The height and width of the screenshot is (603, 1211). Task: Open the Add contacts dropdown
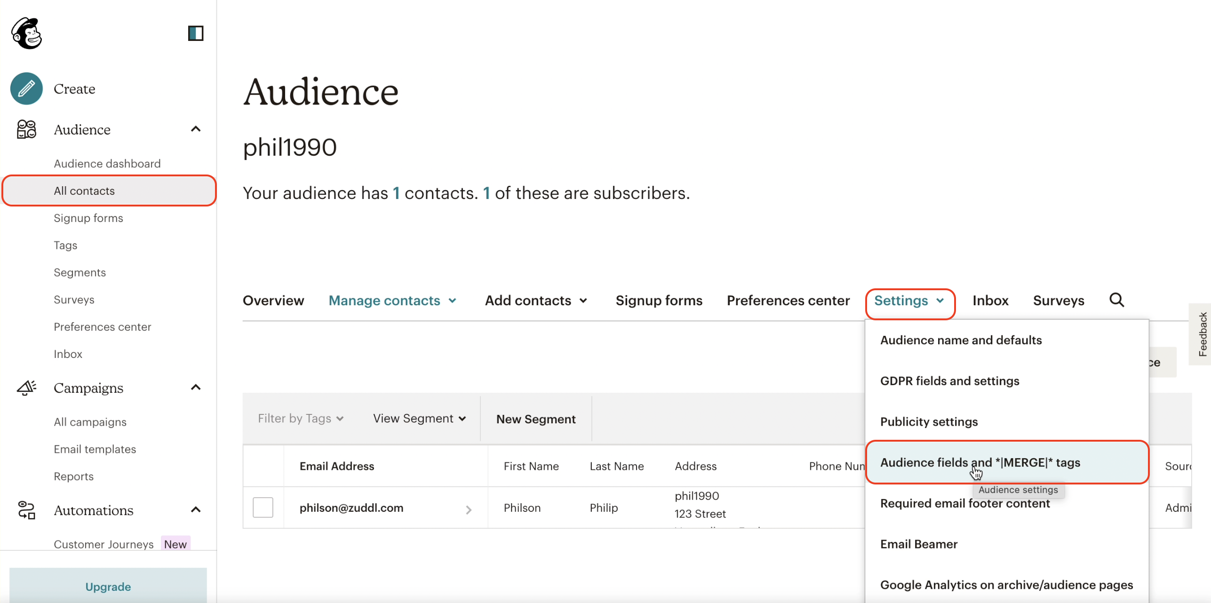tap(536, 301)
